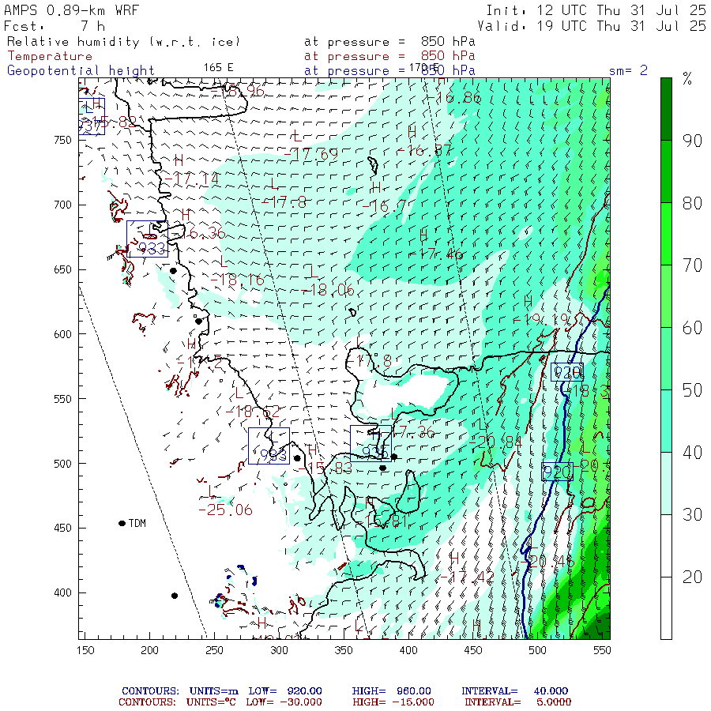Click the x-axis tick label 350
The image size is (711, 711).
pyautogui.click(x=344, y=651)
